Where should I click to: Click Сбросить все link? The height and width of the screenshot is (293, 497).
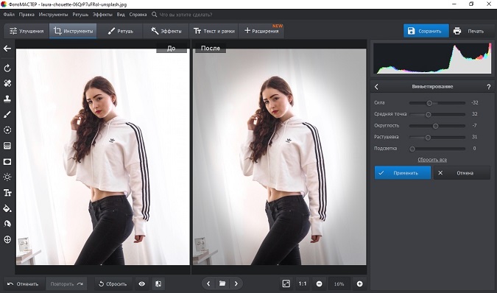432,160
